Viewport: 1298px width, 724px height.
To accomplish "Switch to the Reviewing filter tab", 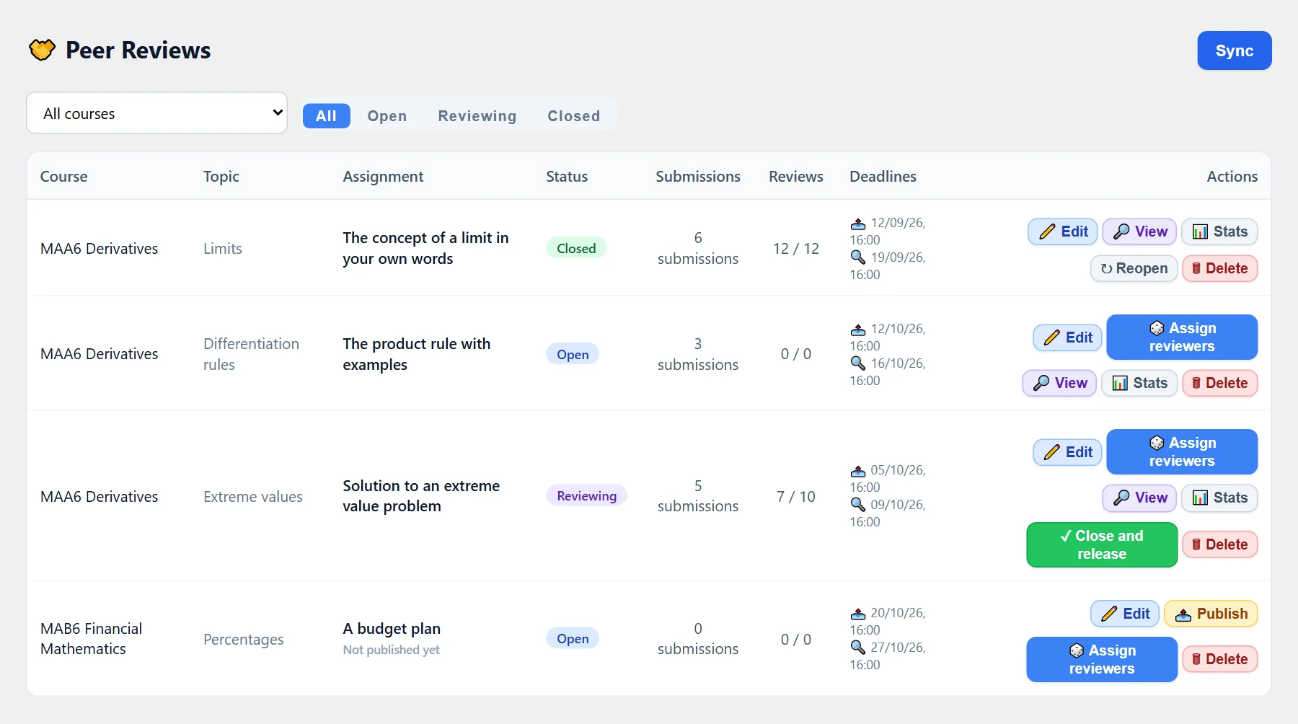I will [x=477, y=115].
